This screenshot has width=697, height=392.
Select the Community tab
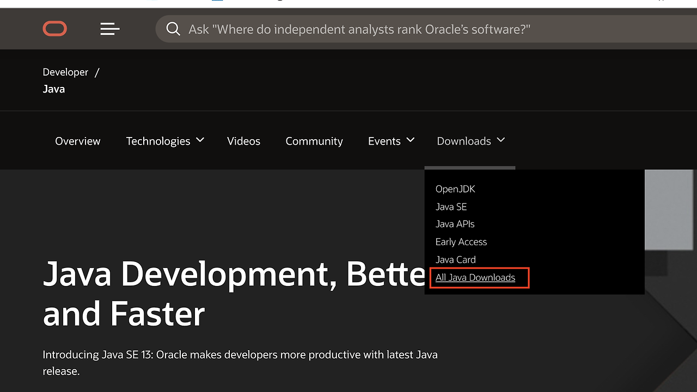pyautogui.click(x=314, y=141)
